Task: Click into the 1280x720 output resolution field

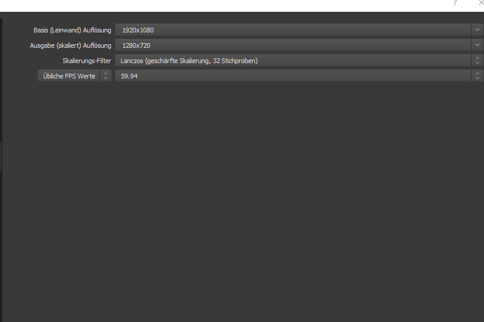Action: click(292, 45)
